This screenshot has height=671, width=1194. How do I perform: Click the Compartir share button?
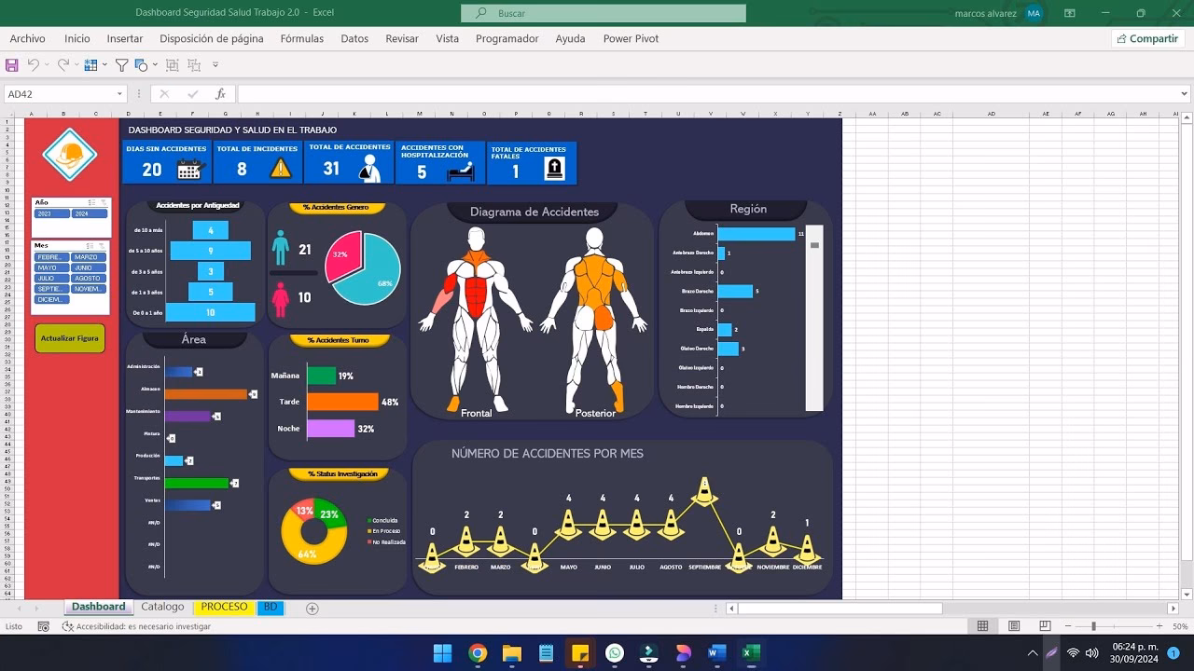pyautogui.click(x=1146, y=38)
